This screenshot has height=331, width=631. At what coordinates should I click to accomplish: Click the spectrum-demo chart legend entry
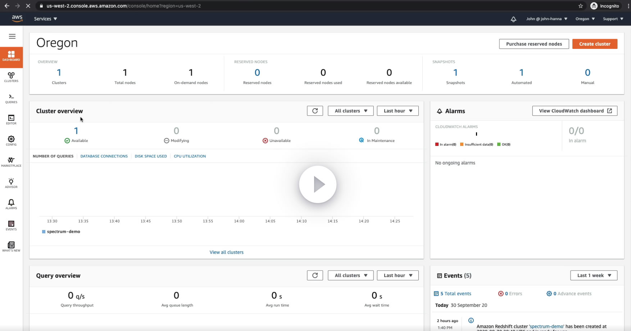click(x=61, y=232)
